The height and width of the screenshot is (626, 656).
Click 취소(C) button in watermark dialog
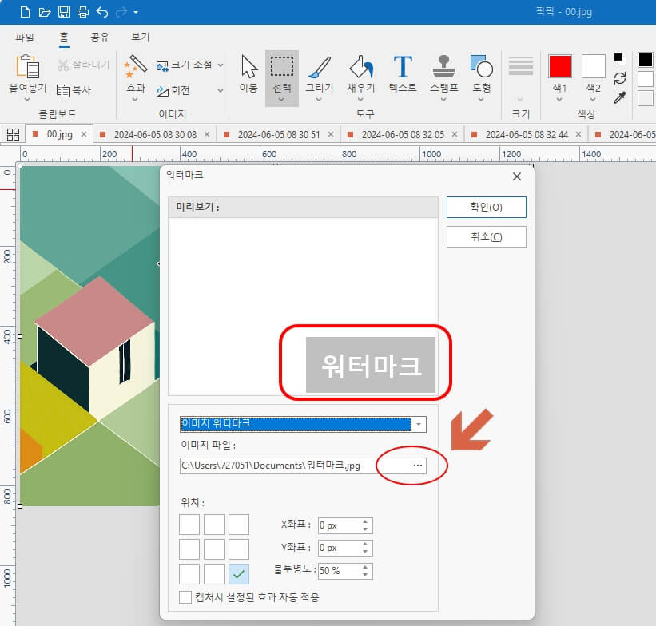(x=486, y=236)
